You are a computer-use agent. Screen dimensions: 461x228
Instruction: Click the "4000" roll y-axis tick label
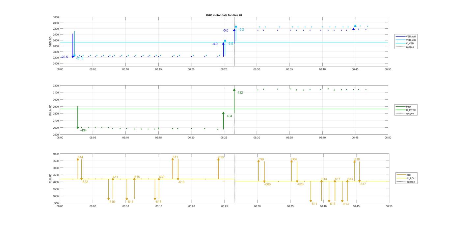point(56,154)
